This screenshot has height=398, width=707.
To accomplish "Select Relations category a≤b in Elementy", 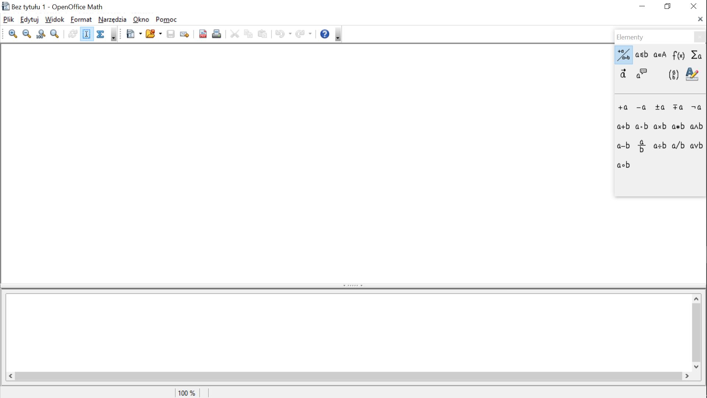I will [x=641, y=55].
